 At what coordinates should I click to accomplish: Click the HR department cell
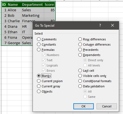27,26
